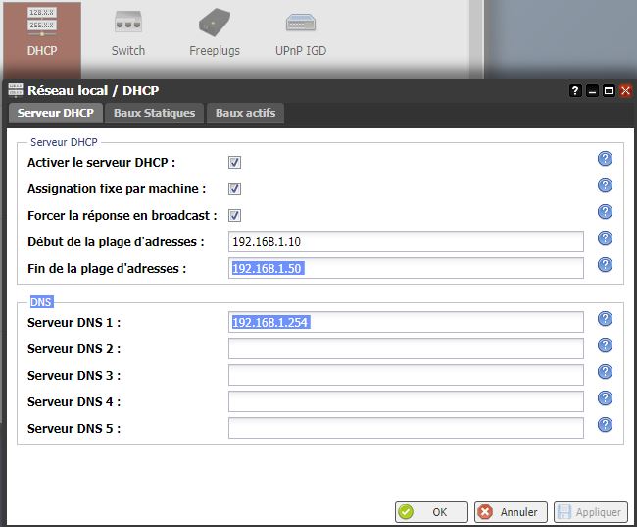Screen dimensions: 637x527
Task: Switch to the Baux Statiques tab
Action: click(155, 113)
